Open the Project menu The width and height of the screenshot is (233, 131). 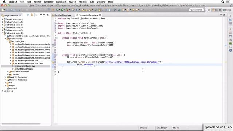83,2
